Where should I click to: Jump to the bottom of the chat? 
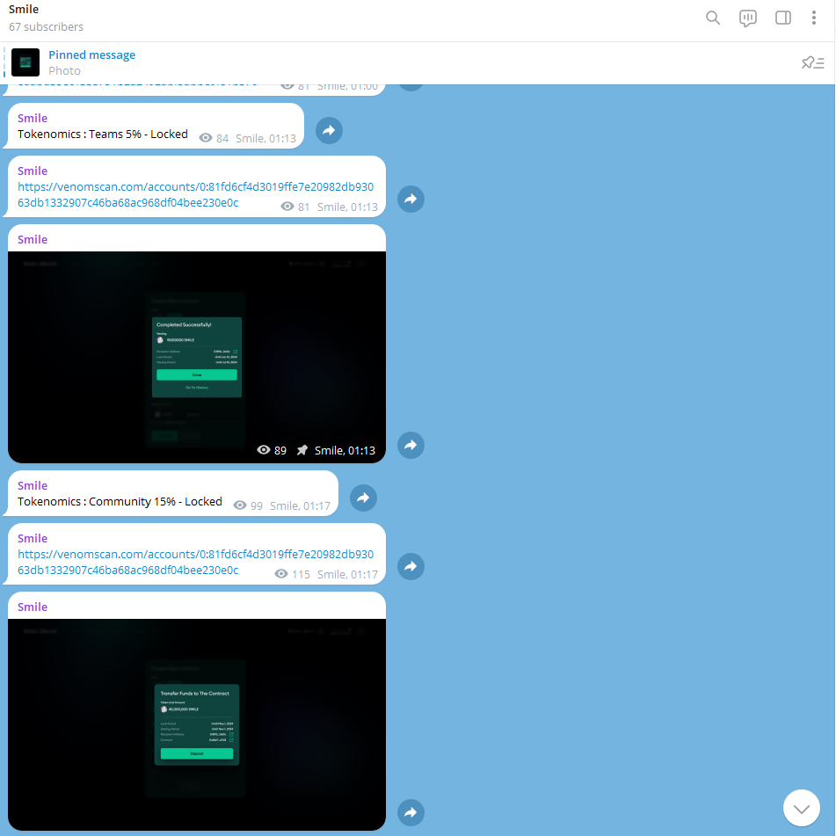coord(801,808)
